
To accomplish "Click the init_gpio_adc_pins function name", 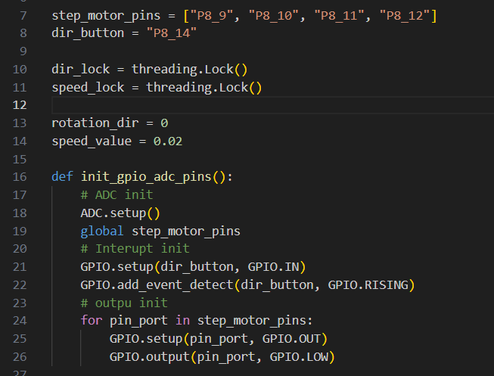I will (146, 177).
